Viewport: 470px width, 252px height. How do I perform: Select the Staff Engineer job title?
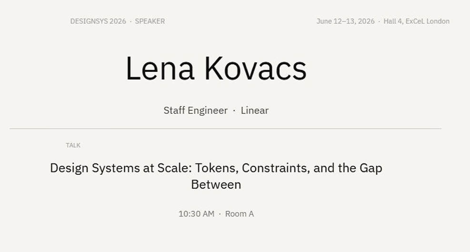coord(195,111)
